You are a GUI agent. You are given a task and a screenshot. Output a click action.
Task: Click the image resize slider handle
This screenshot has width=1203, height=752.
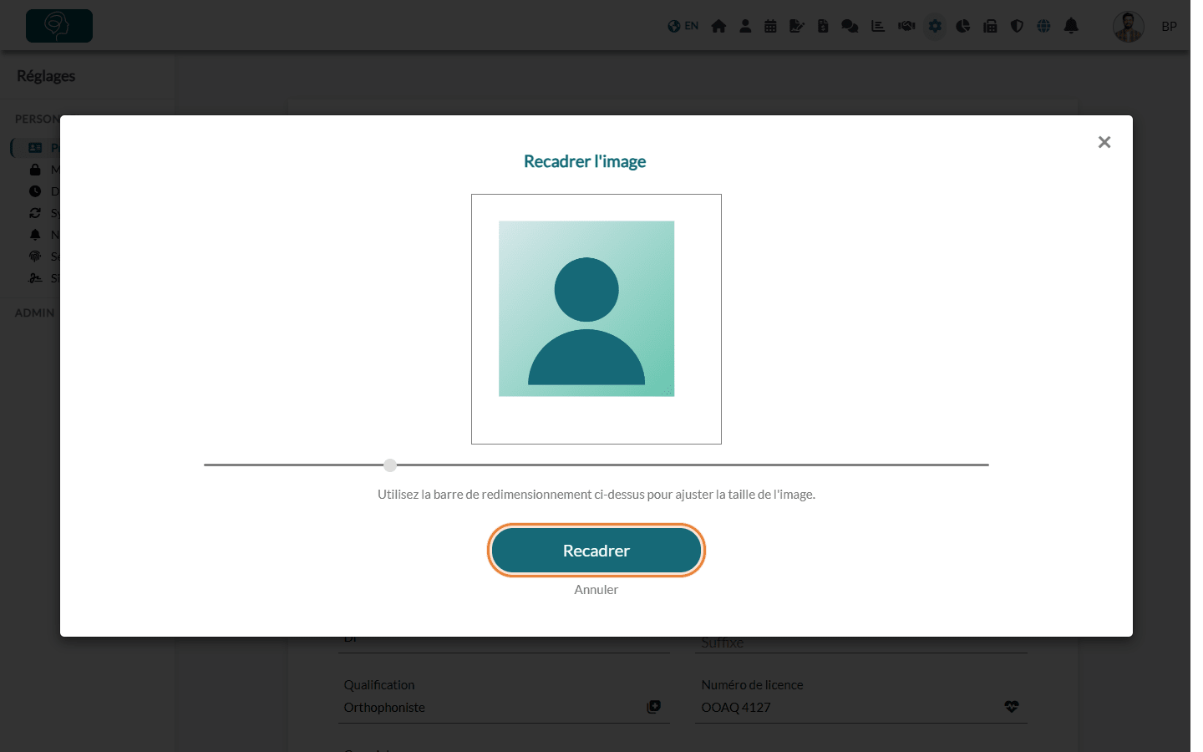[x=390, y=465]
